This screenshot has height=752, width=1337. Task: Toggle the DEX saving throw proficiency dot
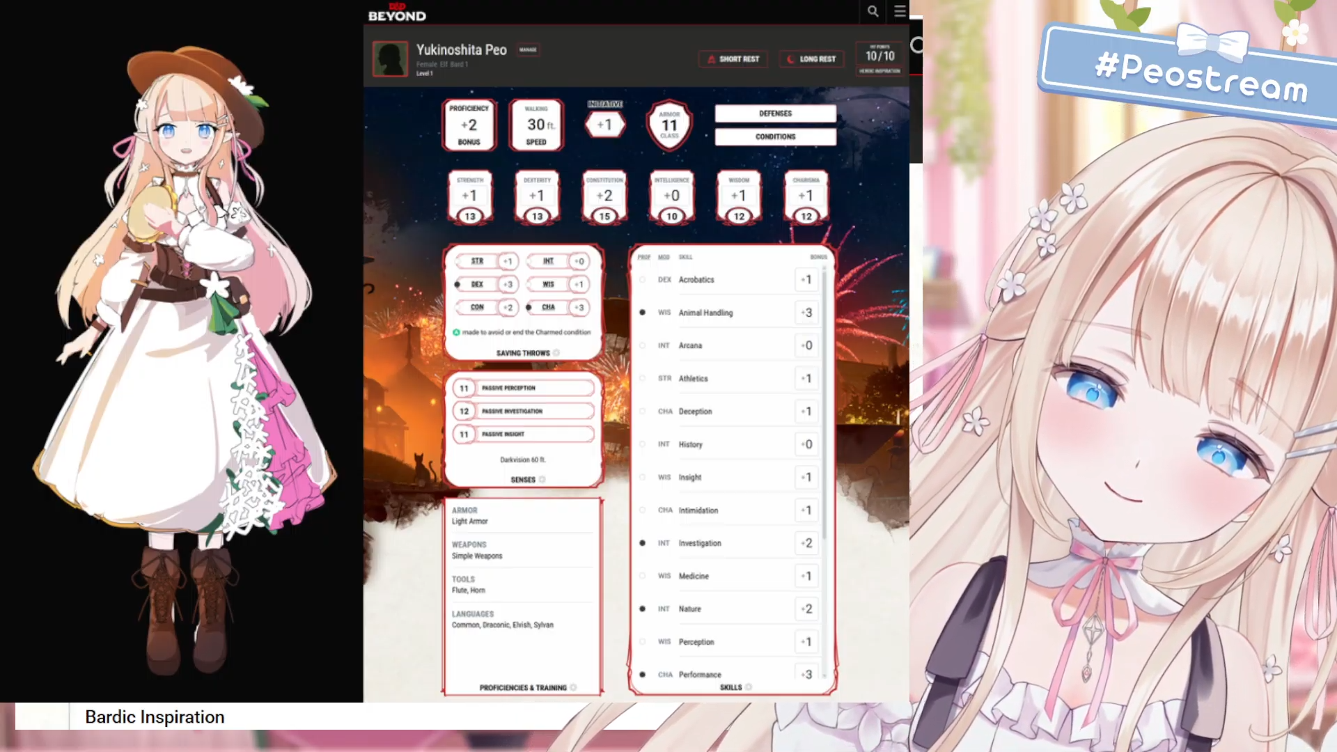458,284
